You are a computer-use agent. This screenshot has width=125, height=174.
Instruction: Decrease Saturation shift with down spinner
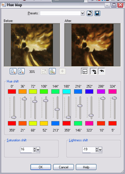tap(35, 151)
